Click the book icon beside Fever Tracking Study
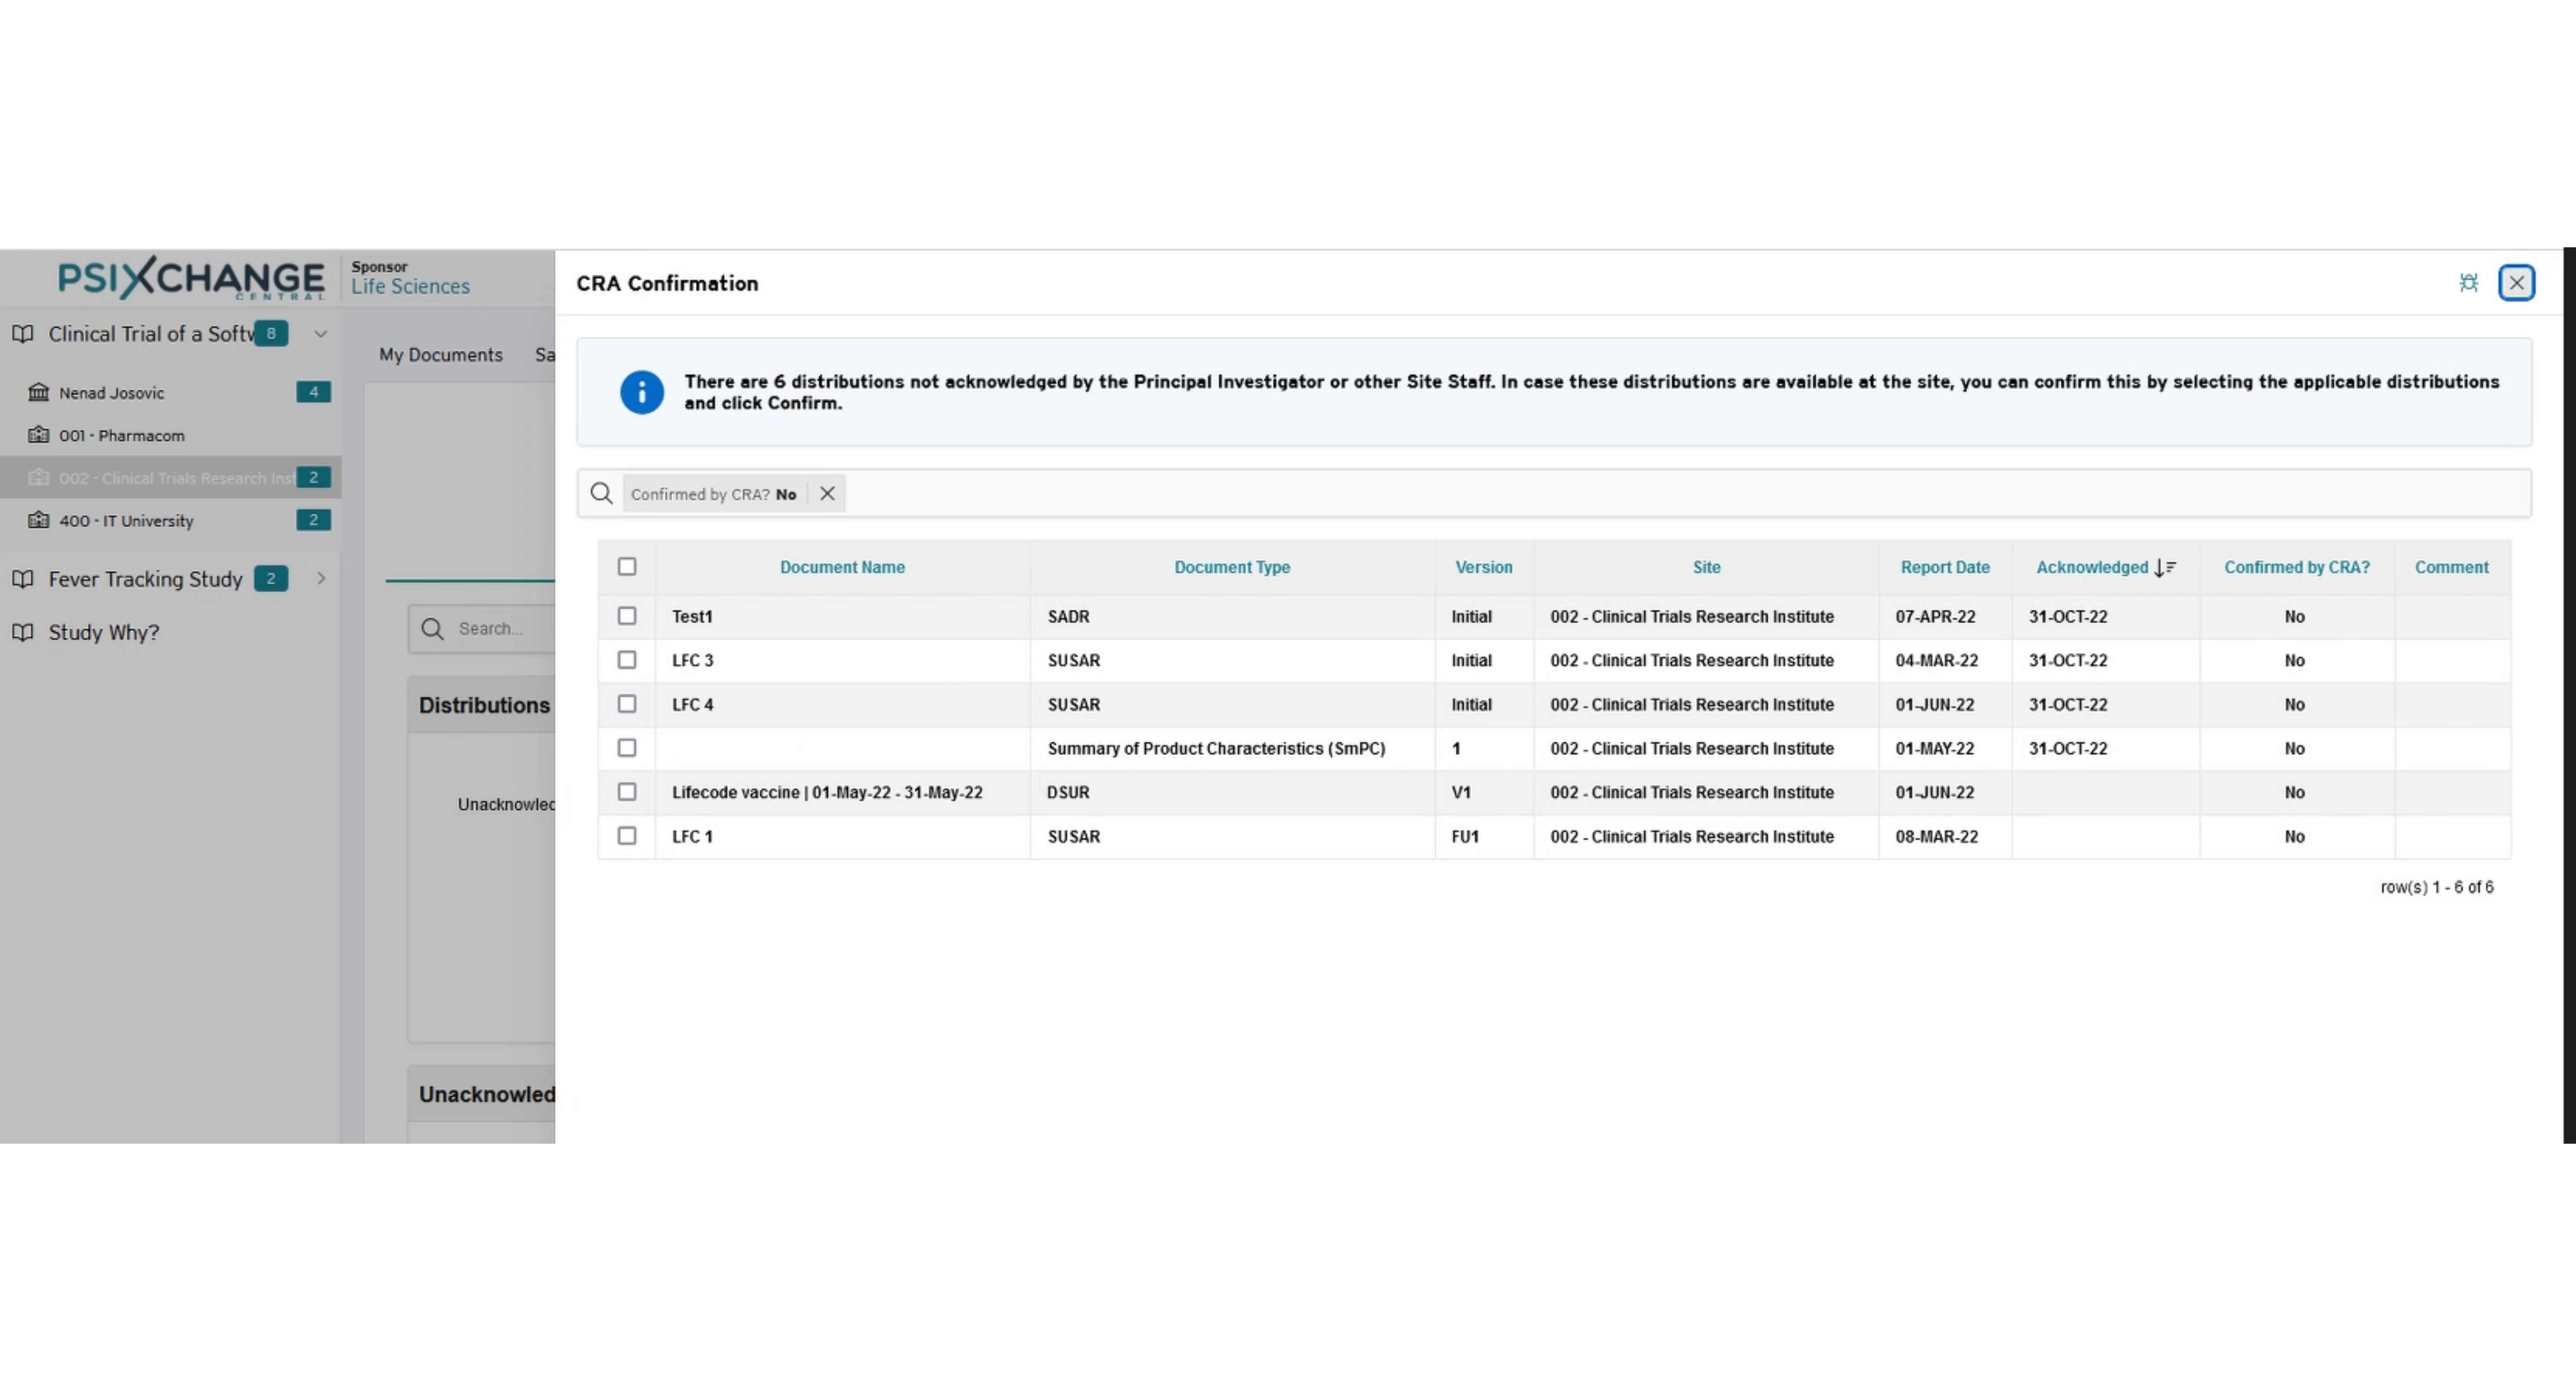The image size is (2576, 1391). [x=23, y=579]
